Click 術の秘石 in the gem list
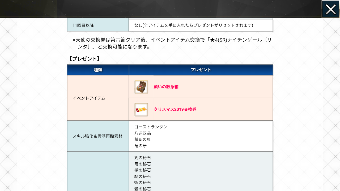Viewport: 340px width, 191px height. click(142, 183)
